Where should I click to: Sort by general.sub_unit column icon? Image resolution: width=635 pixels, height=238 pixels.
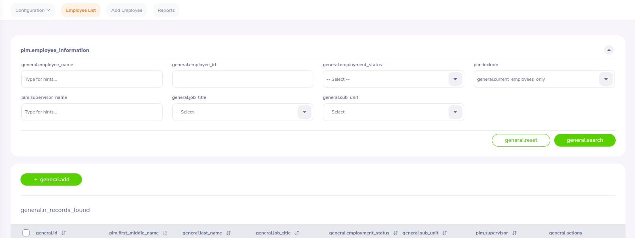[445, 233]
